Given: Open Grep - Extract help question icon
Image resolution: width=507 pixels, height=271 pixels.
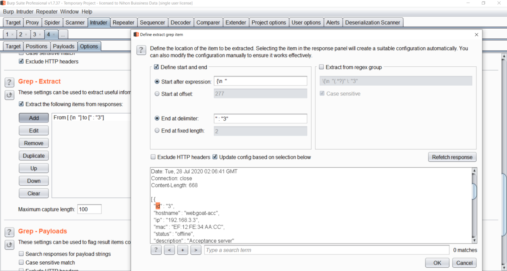Looking at the screenshot, I should click(9, 82).
